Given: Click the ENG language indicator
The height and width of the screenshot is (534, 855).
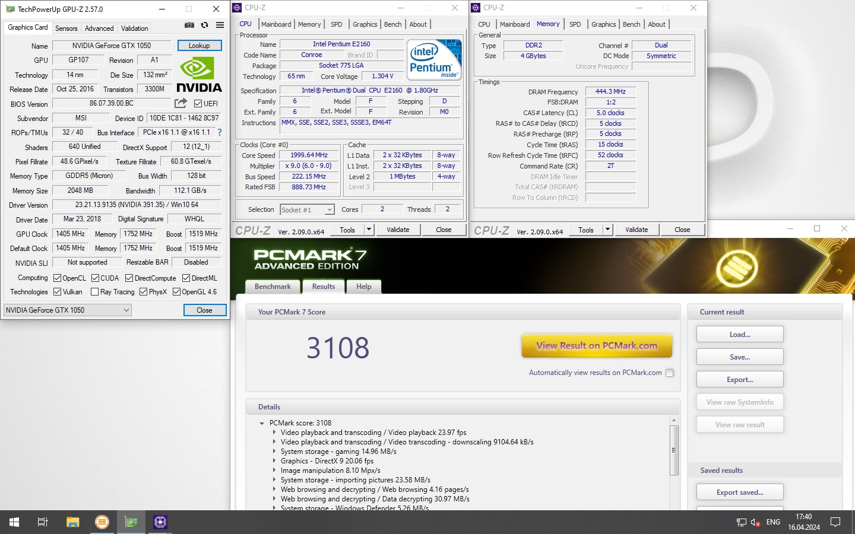Looking at the screenshot, I should [x=773, y=522].
